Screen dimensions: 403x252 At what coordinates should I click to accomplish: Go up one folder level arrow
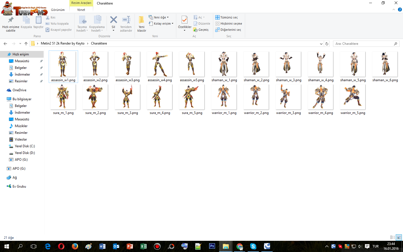click(26, 44)
